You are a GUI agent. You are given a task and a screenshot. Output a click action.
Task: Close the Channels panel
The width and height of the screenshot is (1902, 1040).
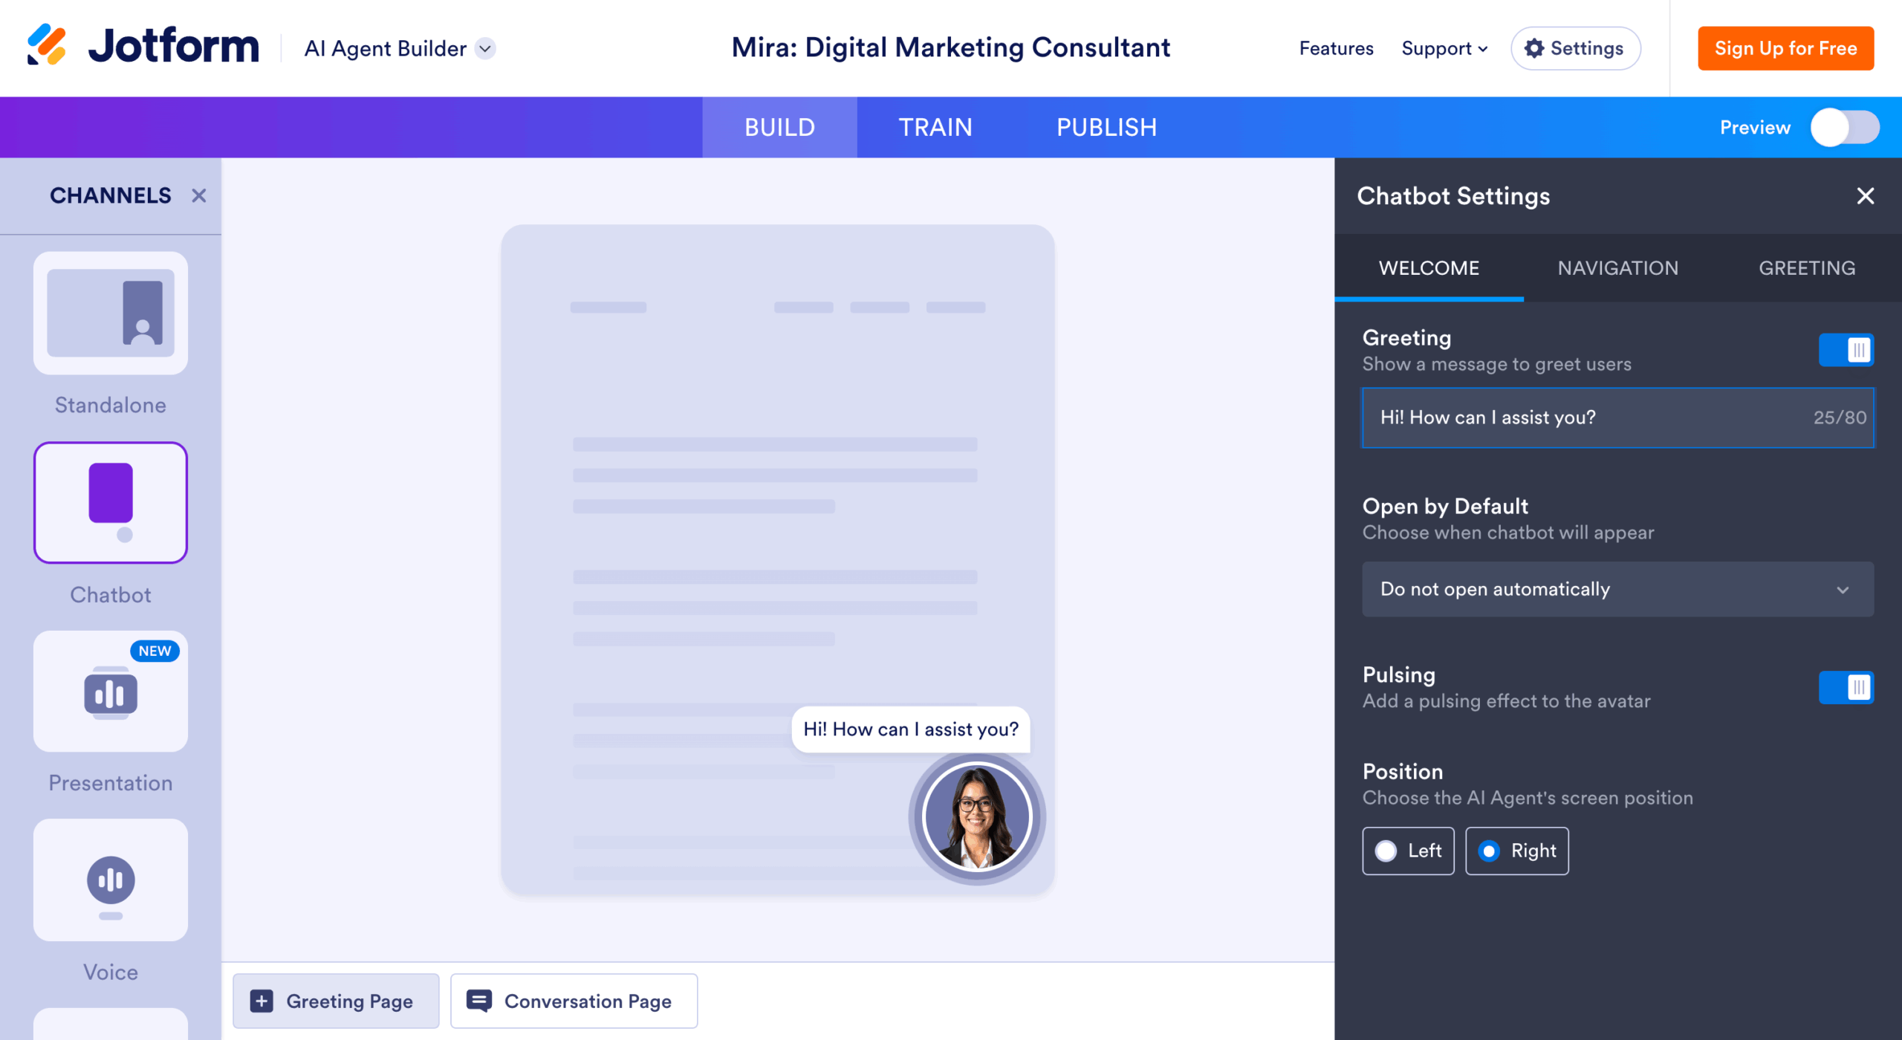tap(198, 195)
